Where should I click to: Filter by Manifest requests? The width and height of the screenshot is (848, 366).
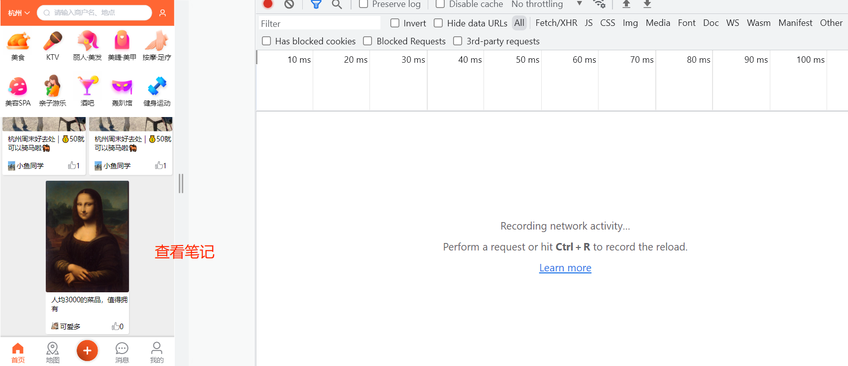[x=795, y=23]
